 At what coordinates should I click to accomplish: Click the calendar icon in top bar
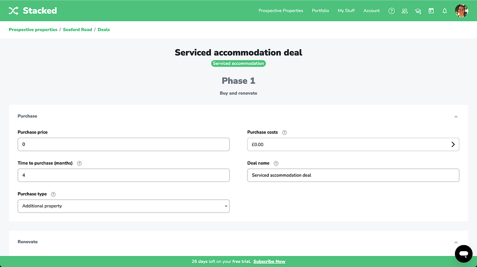click(431, 11)
